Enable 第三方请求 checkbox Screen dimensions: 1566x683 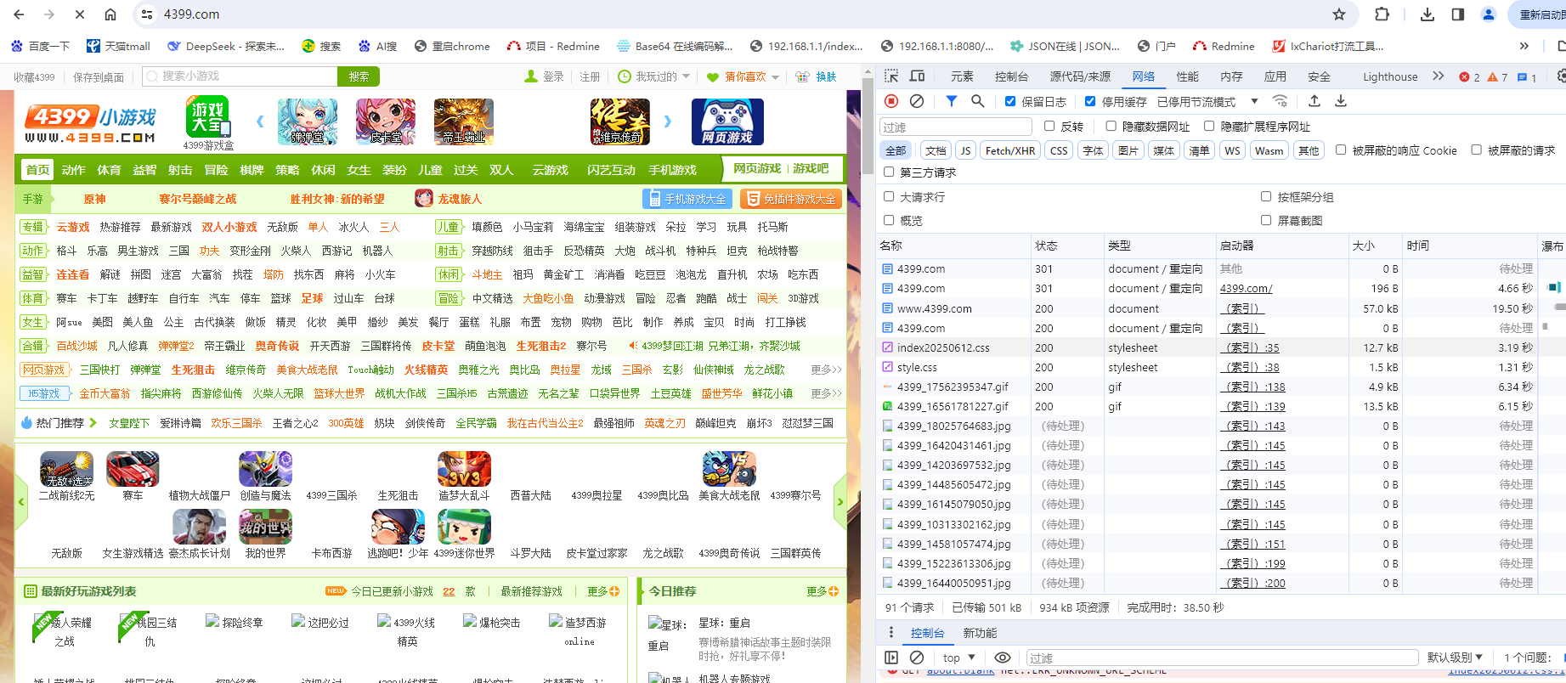889,172
